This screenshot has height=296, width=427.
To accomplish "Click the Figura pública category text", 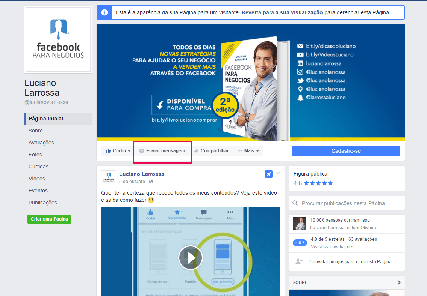I will click(x=310, y=174).
